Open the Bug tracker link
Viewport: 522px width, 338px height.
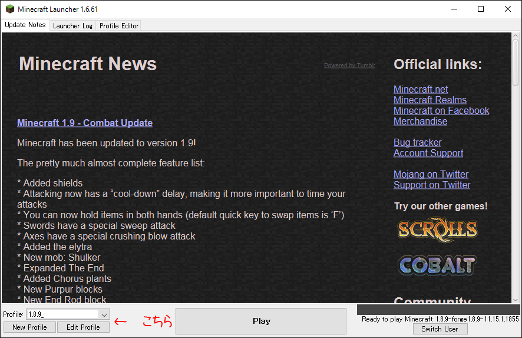pos(417,143)
